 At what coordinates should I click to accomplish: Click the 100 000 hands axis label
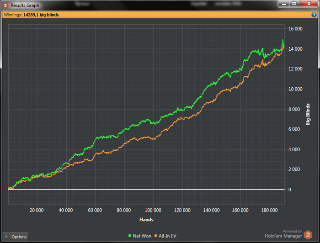153,210
